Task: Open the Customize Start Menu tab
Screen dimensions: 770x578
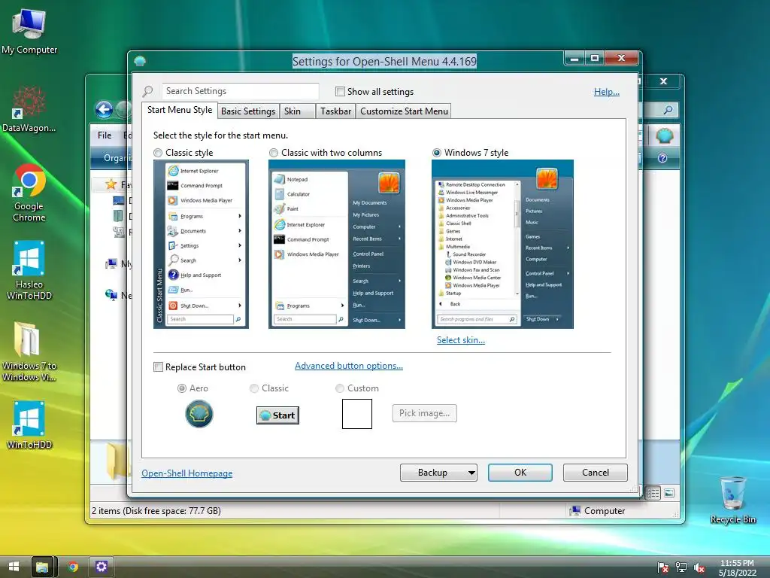Action: pyautogui.click(x=404, y=111)
